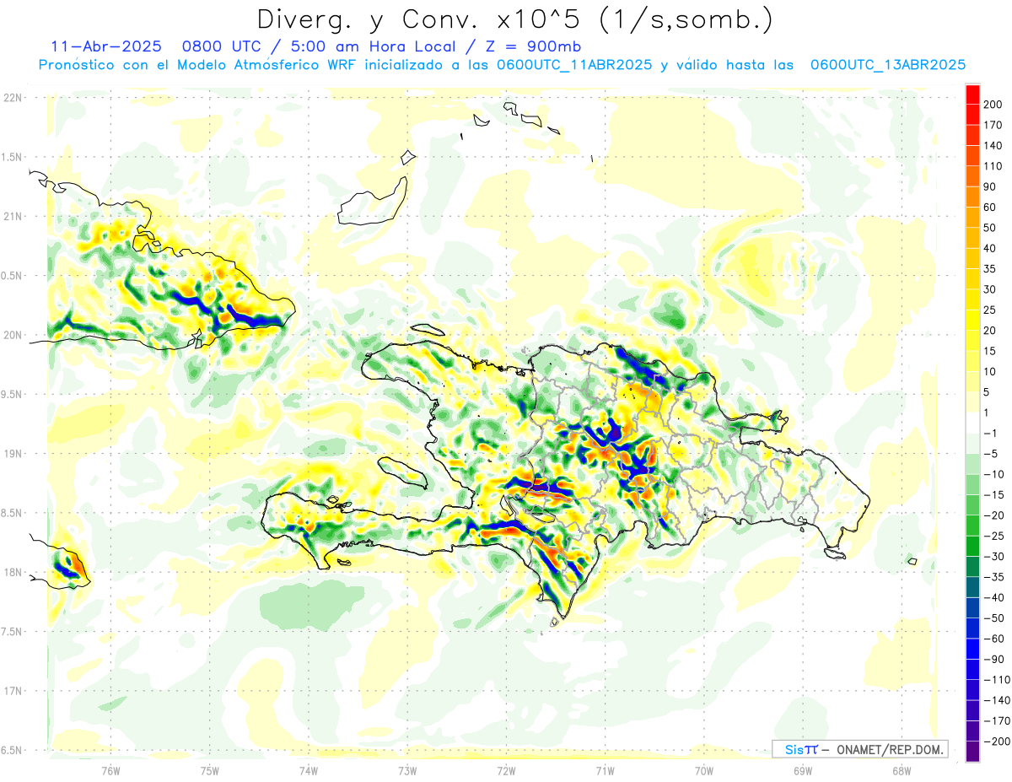Screen dimensions: 1012x782
Task: Click the '69W' longitude label
Action: (x=803, y=771)
